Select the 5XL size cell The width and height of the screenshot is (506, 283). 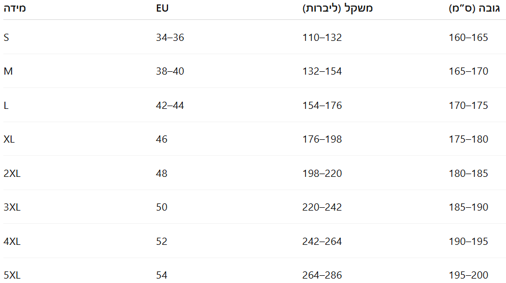pos(12,275)
